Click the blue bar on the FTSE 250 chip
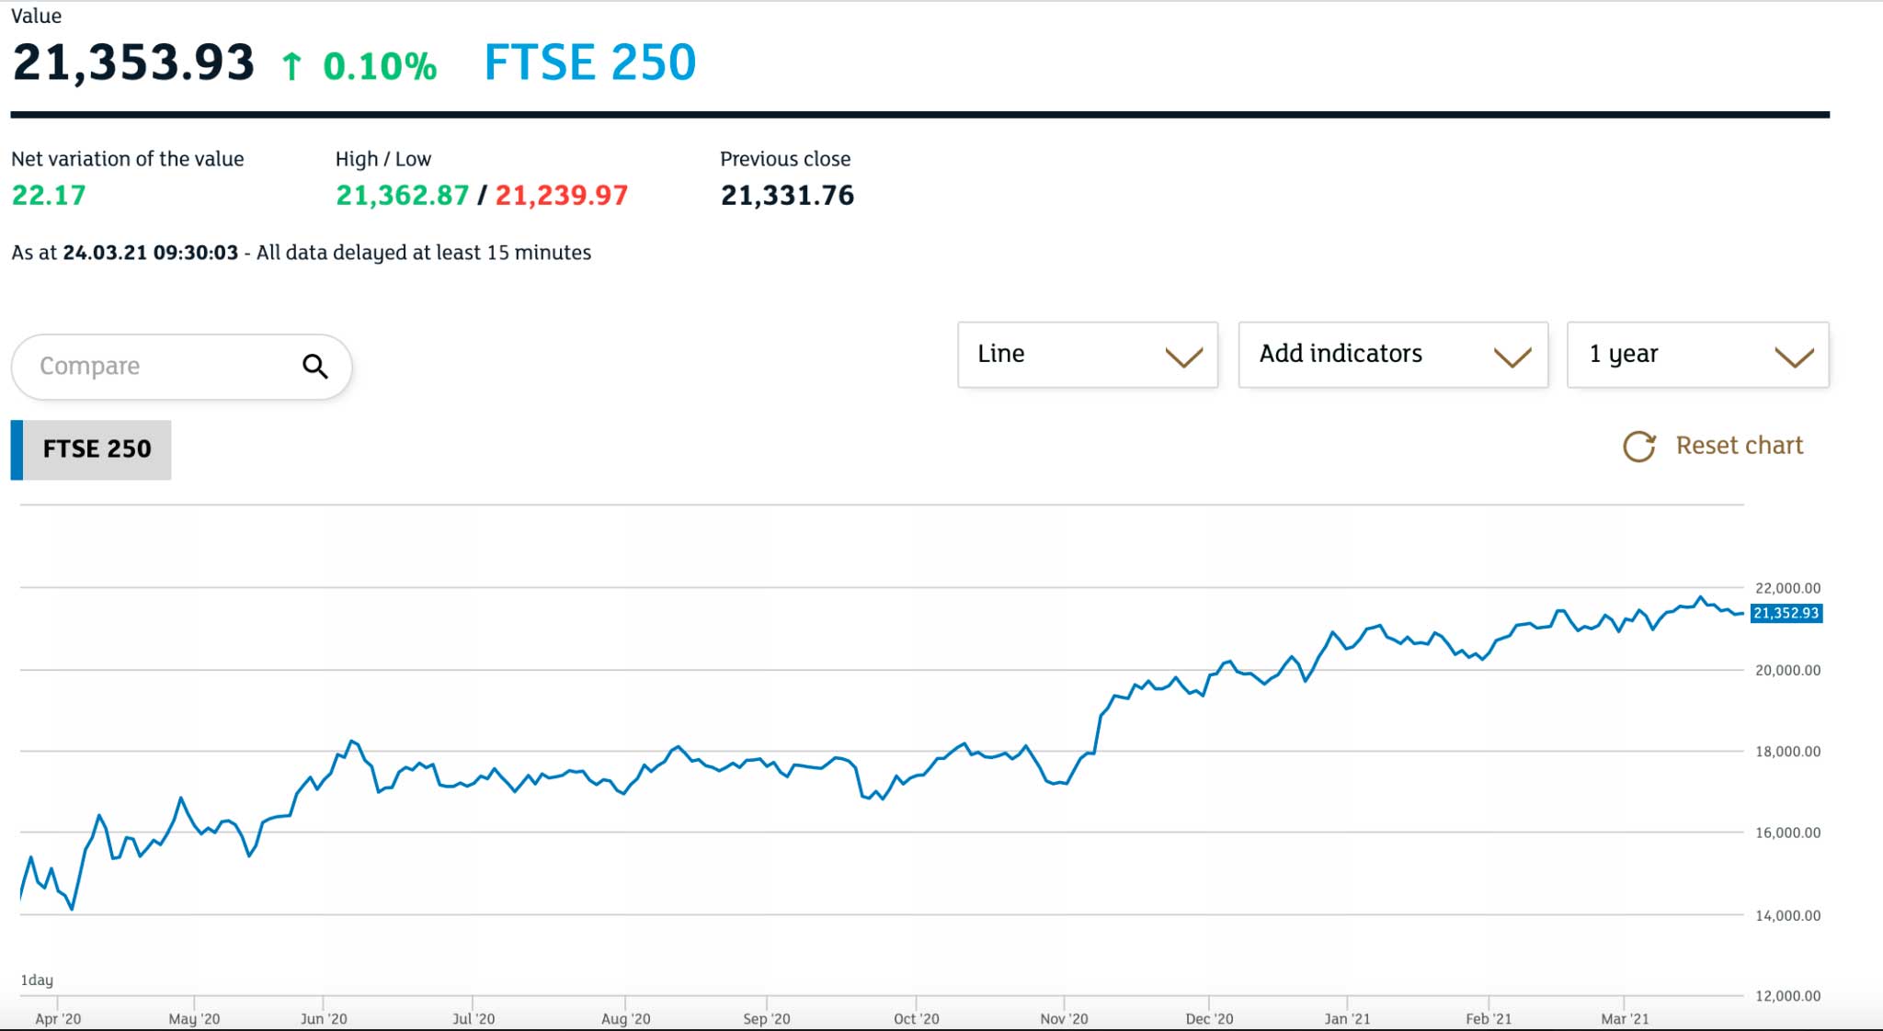The width and height of the screenshot is (1883, 1031). pos(16,449)
